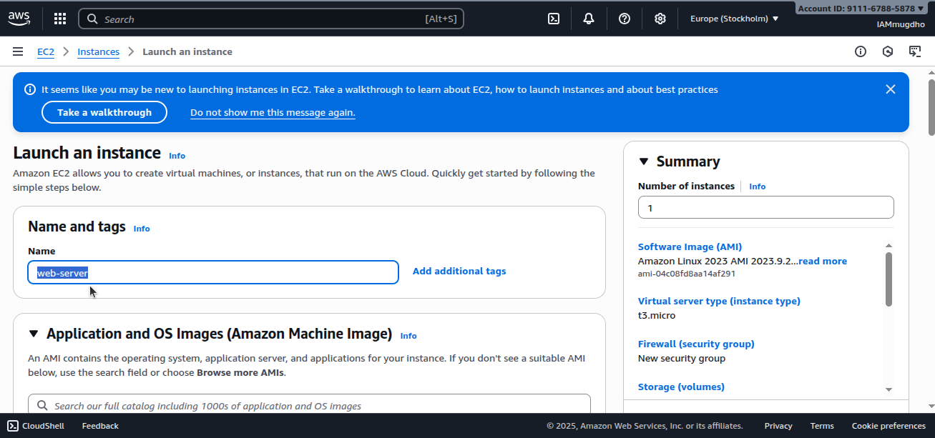Go to the AWS console home logo
This screenshot has height=438, width=935.
(19, 19)
